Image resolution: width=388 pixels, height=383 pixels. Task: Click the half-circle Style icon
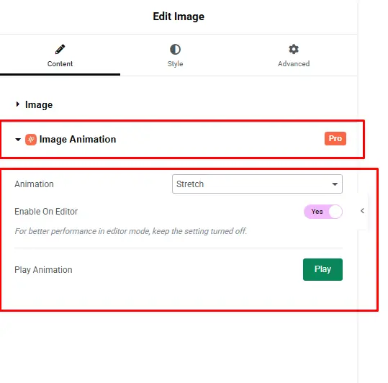175,49
